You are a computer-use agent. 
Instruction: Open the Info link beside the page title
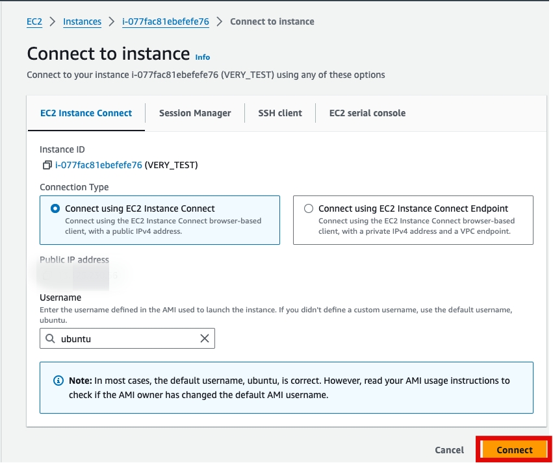[203, 57]
